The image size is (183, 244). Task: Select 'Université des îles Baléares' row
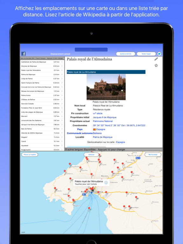click(x=42, y=120)
